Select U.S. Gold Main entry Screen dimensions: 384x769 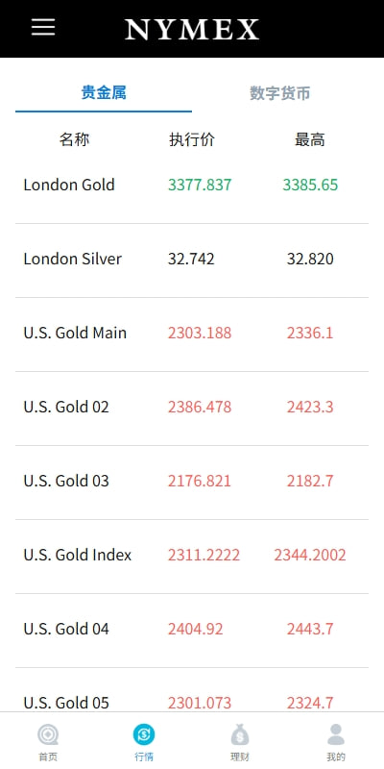192,334
